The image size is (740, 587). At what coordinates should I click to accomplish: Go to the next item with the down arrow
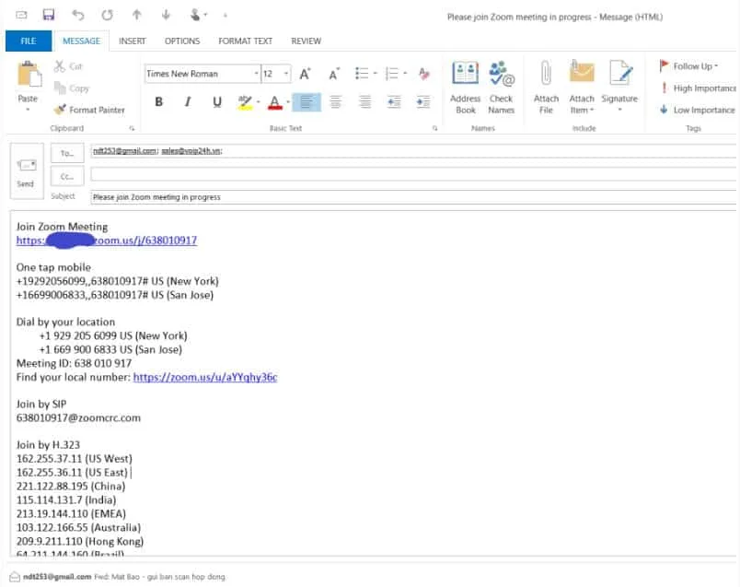tap(166, 15)
